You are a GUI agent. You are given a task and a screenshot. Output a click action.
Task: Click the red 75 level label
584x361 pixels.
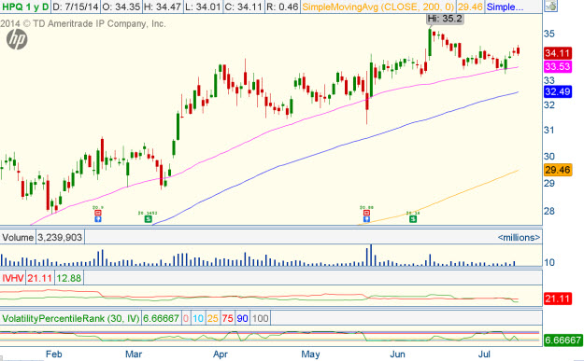(x=227, y=319)
